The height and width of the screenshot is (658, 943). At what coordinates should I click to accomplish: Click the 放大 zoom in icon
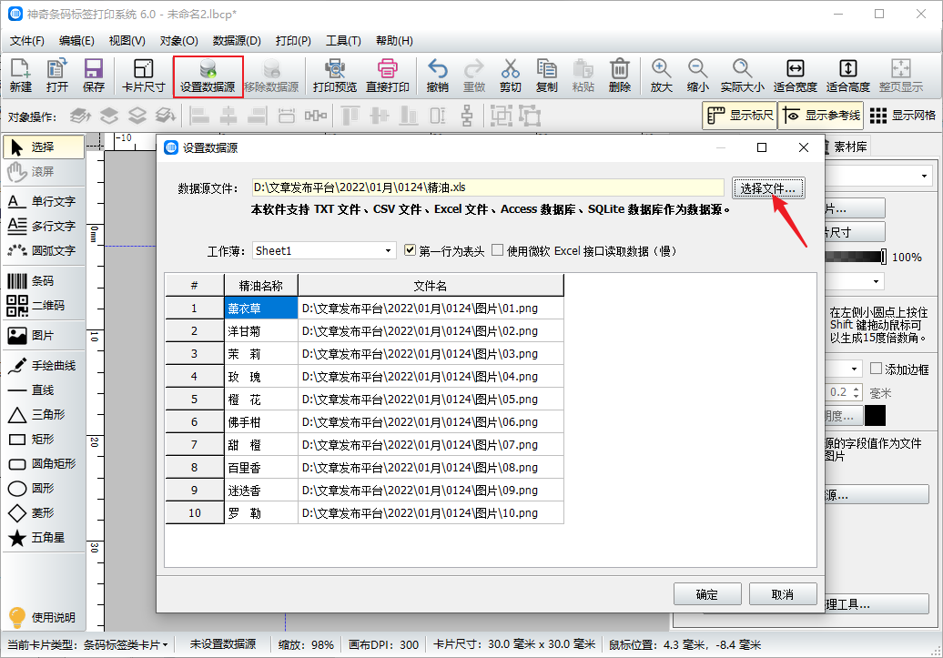661,76
